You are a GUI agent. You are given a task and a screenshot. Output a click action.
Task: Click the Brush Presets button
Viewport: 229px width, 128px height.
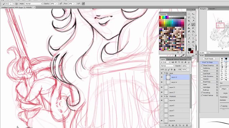pyautogui.click(x=209, y=59)
